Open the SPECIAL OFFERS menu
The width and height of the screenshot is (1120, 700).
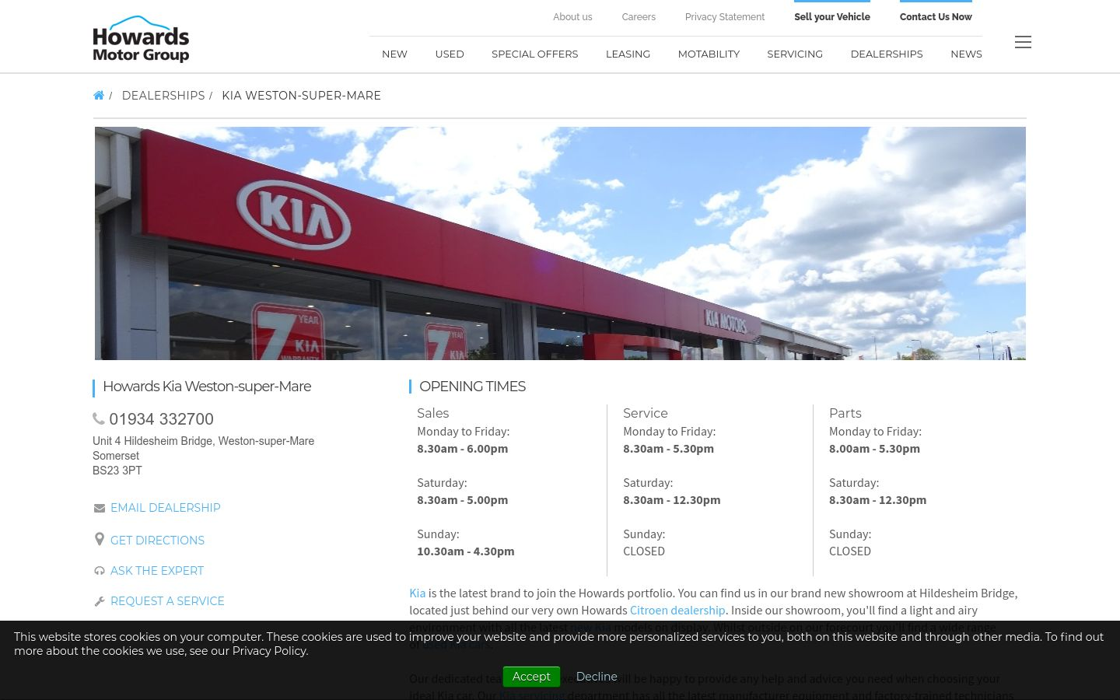(x=535, y=54)
